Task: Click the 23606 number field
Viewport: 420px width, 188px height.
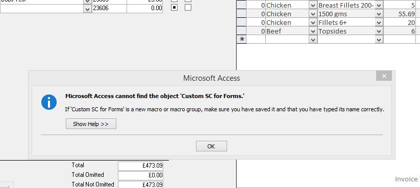Action: 109,9
